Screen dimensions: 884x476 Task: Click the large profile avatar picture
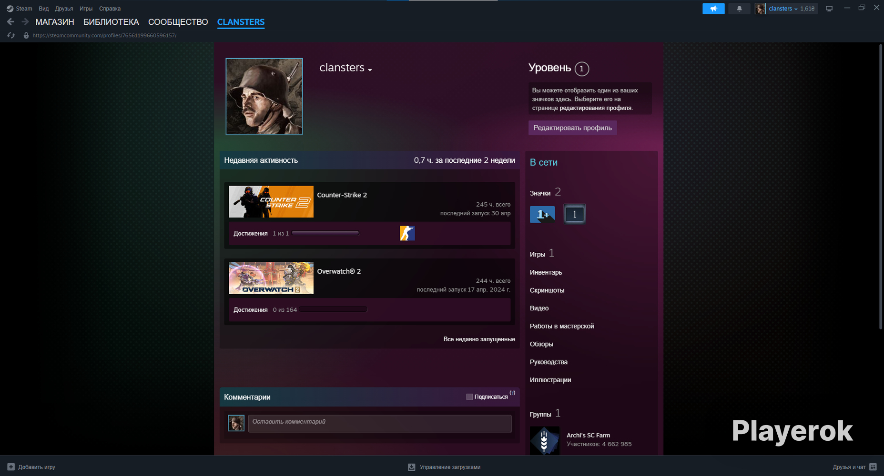(x=264, y=97)
